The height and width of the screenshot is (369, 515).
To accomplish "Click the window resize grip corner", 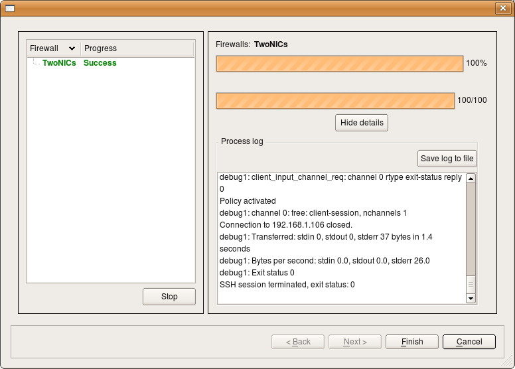I will tap(508, 362).
